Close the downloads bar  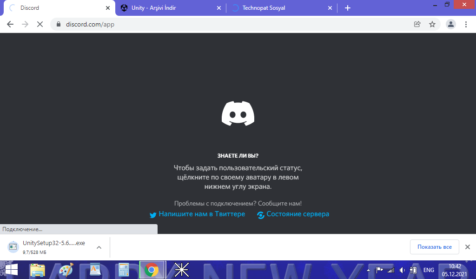click(x=468, y=247)
